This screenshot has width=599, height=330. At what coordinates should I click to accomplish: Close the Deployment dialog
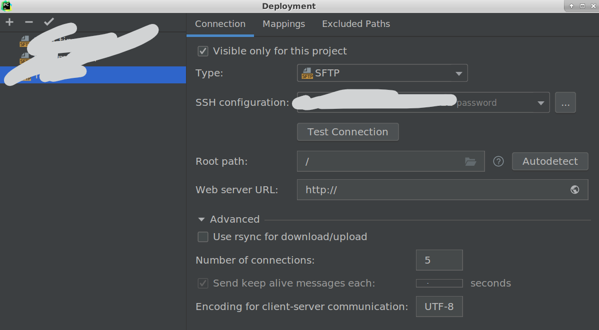(593, 5)
